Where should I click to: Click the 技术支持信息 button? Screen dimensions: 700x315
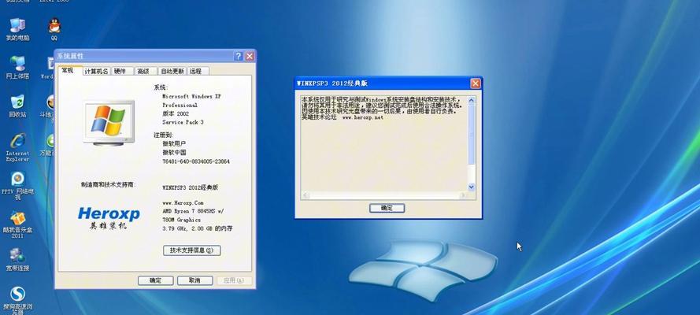tap(192, 250)
